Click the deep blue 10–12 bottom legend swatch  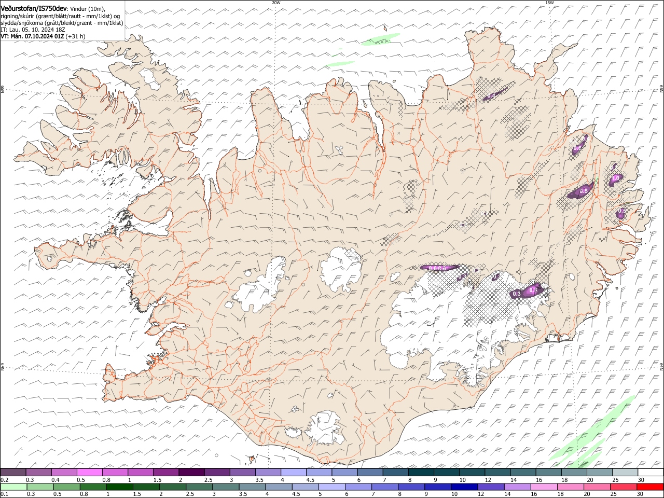point(464,487)
